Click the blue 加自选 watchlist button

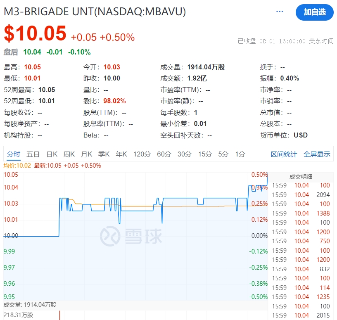pyautogui.click(x=315, y=13)
